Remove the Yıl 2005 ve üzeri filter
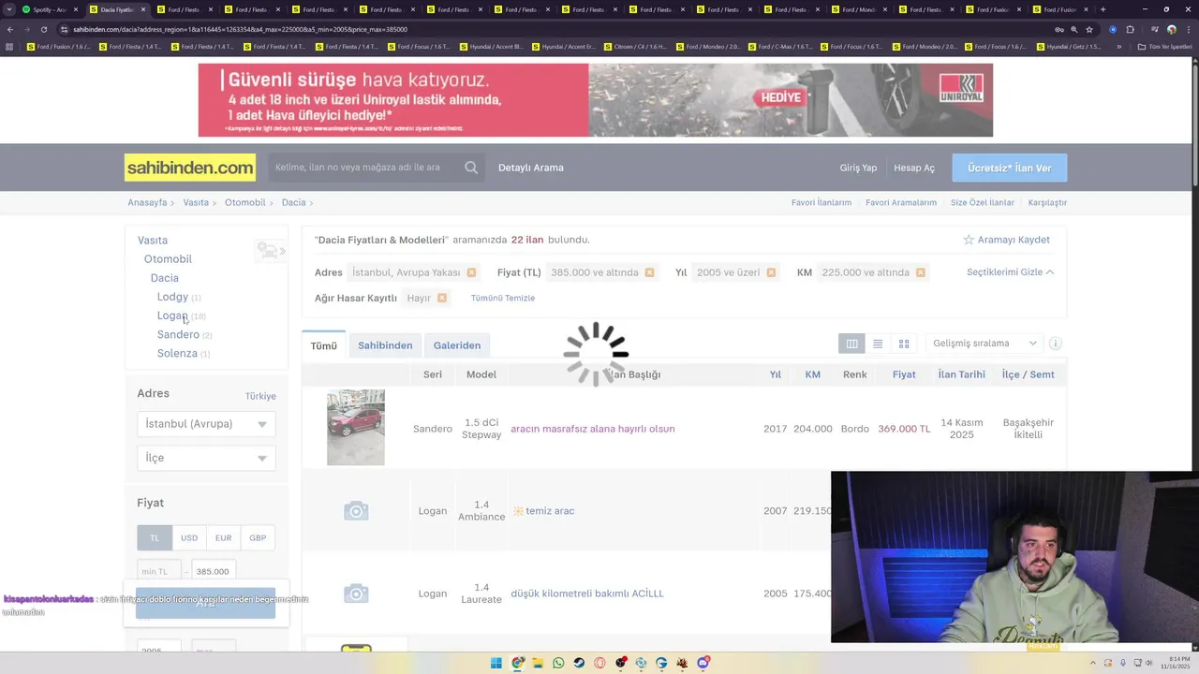 [771, 272]
